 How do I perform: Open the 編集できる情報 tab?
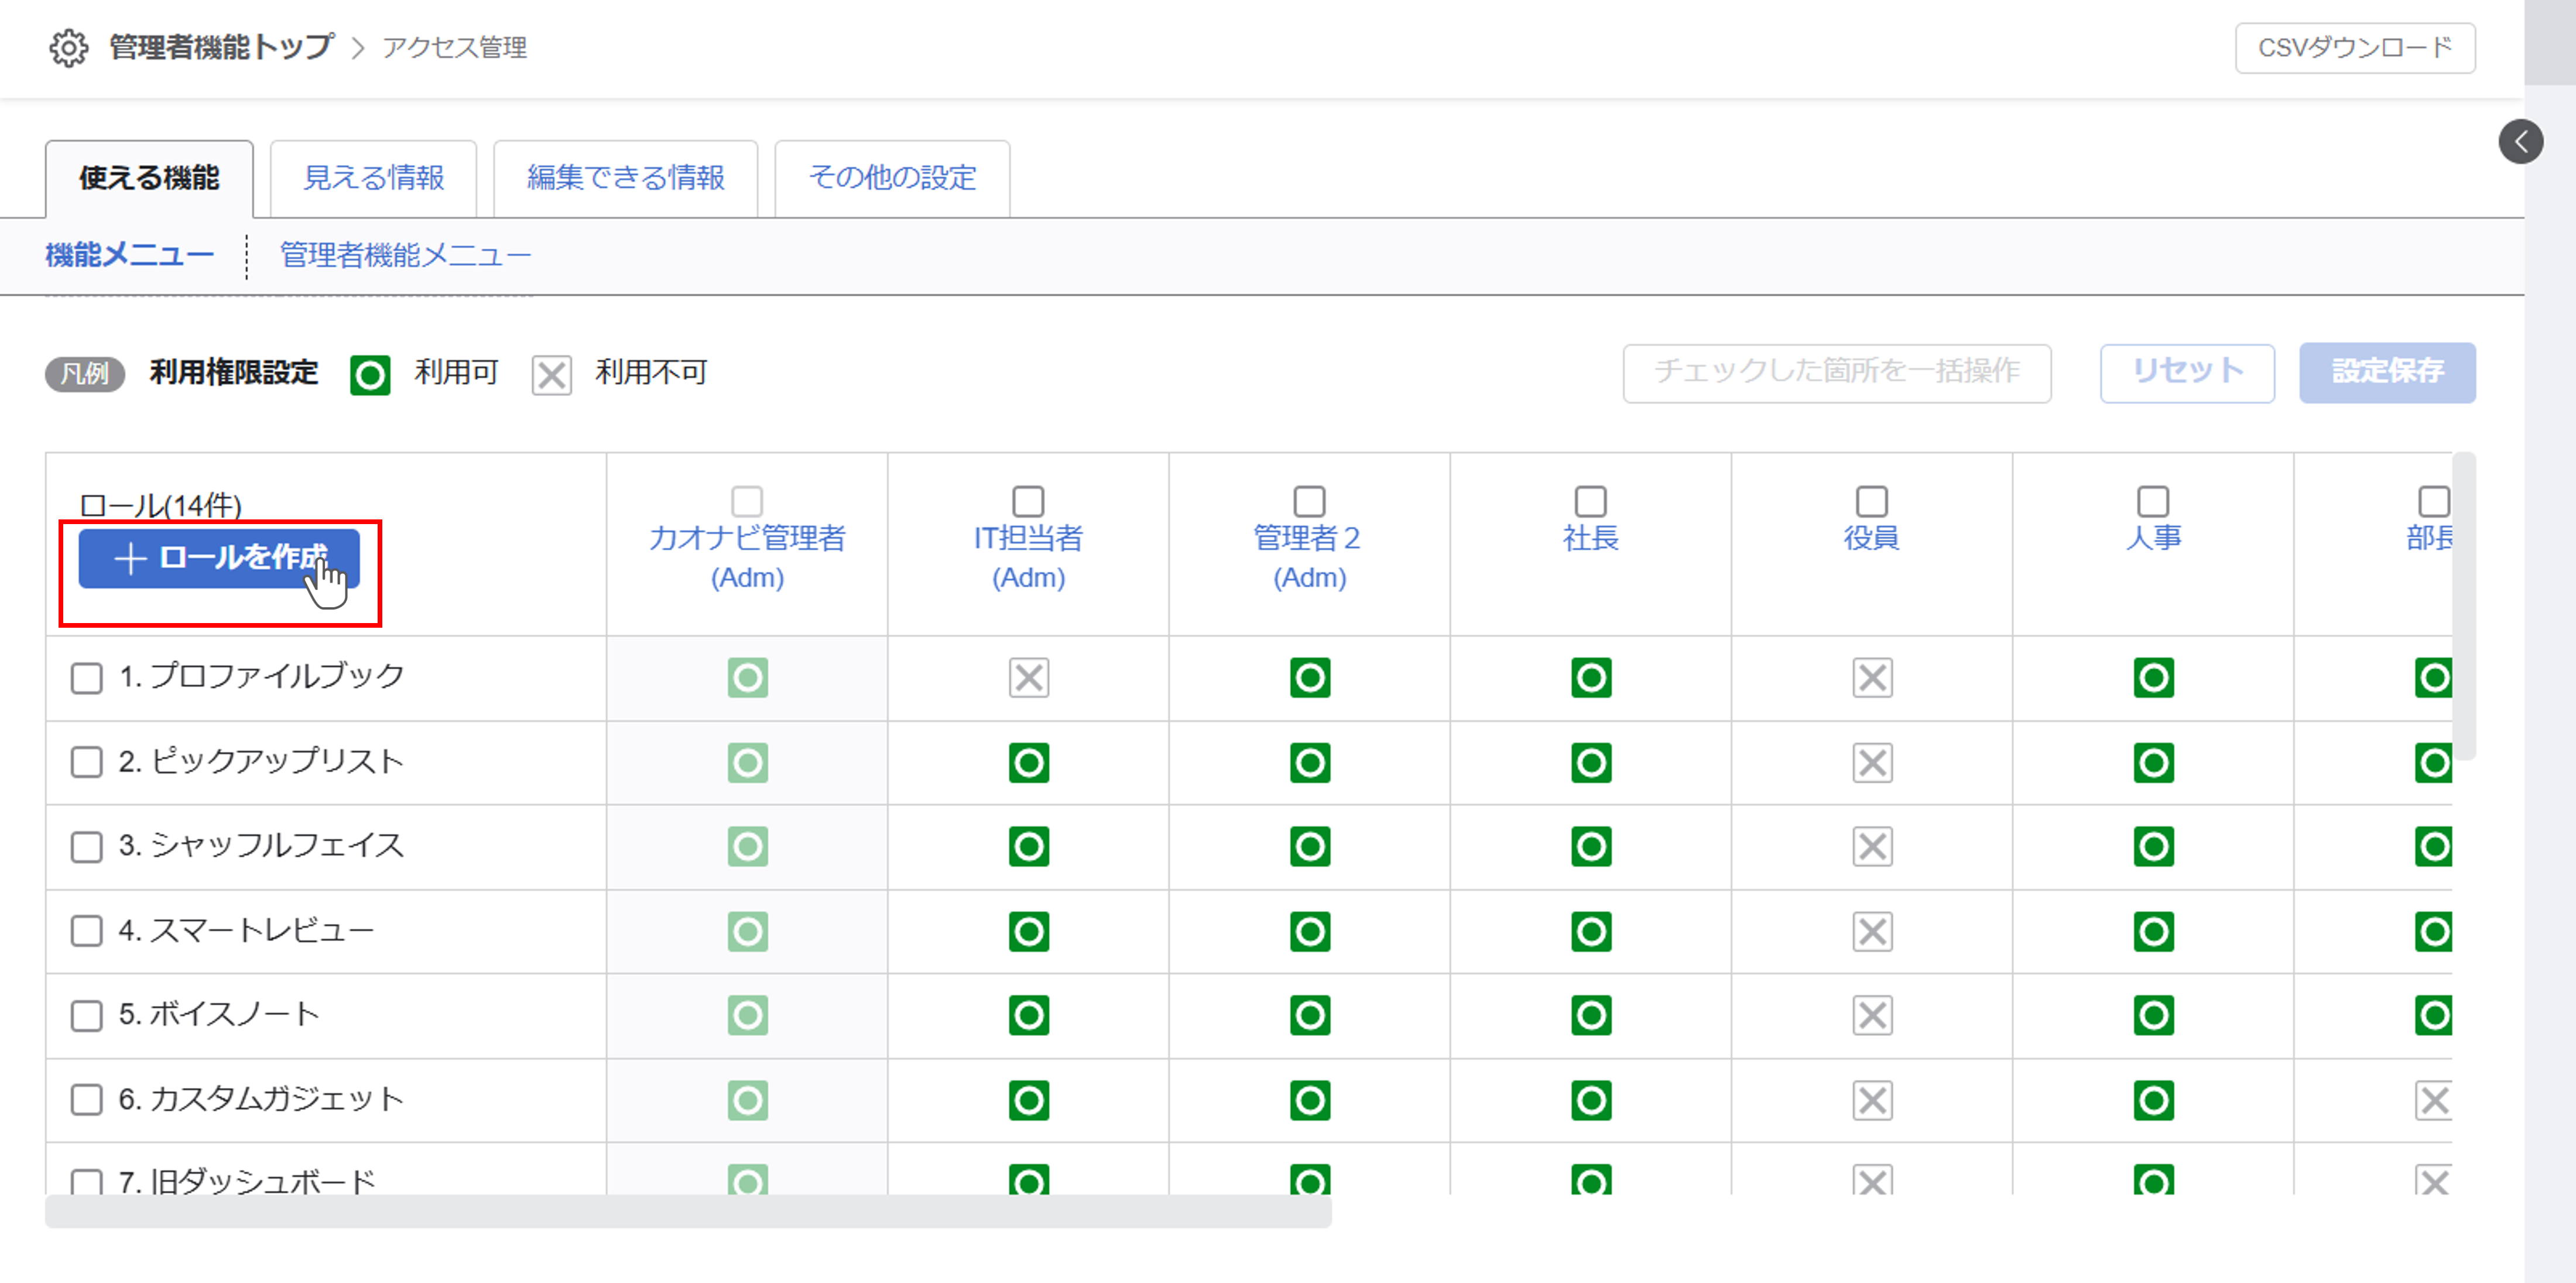626,178
